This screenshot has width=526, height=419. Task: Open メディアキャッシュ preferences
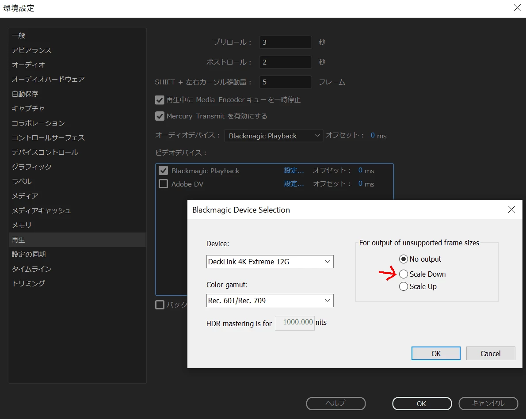[77, 211]
